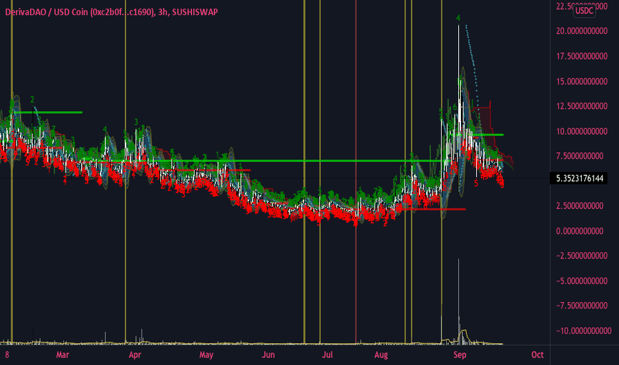This screenshot has width=619, height=365.
Task: Click the Jul label on time axis
Action: tap(327, 355)
